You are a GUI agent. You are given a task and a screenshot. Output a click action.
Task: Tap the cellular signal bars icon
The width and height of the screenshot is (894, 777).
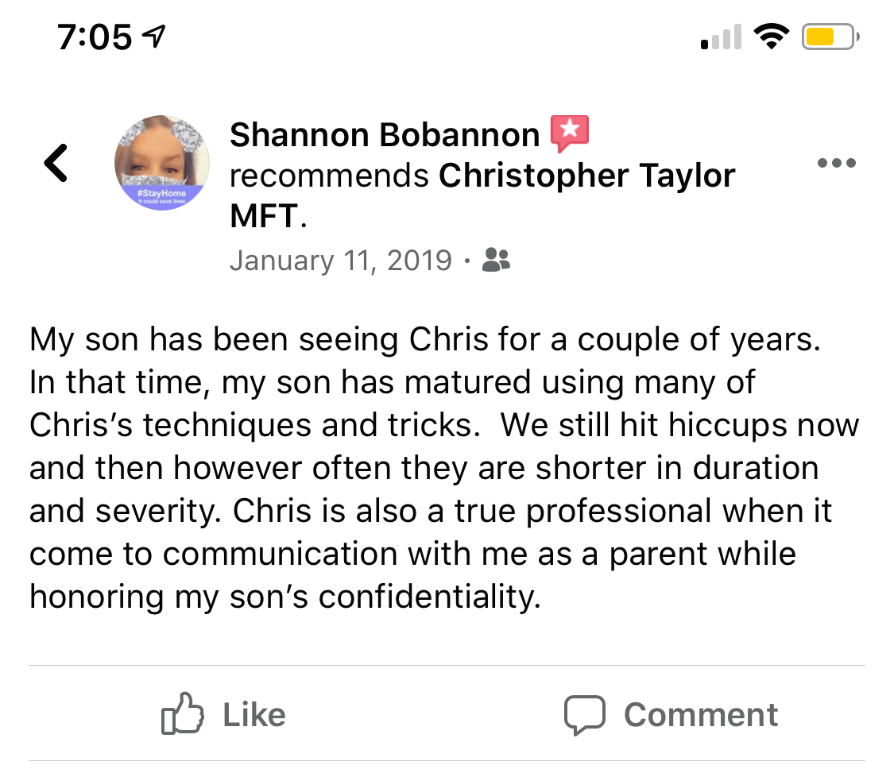722,37
